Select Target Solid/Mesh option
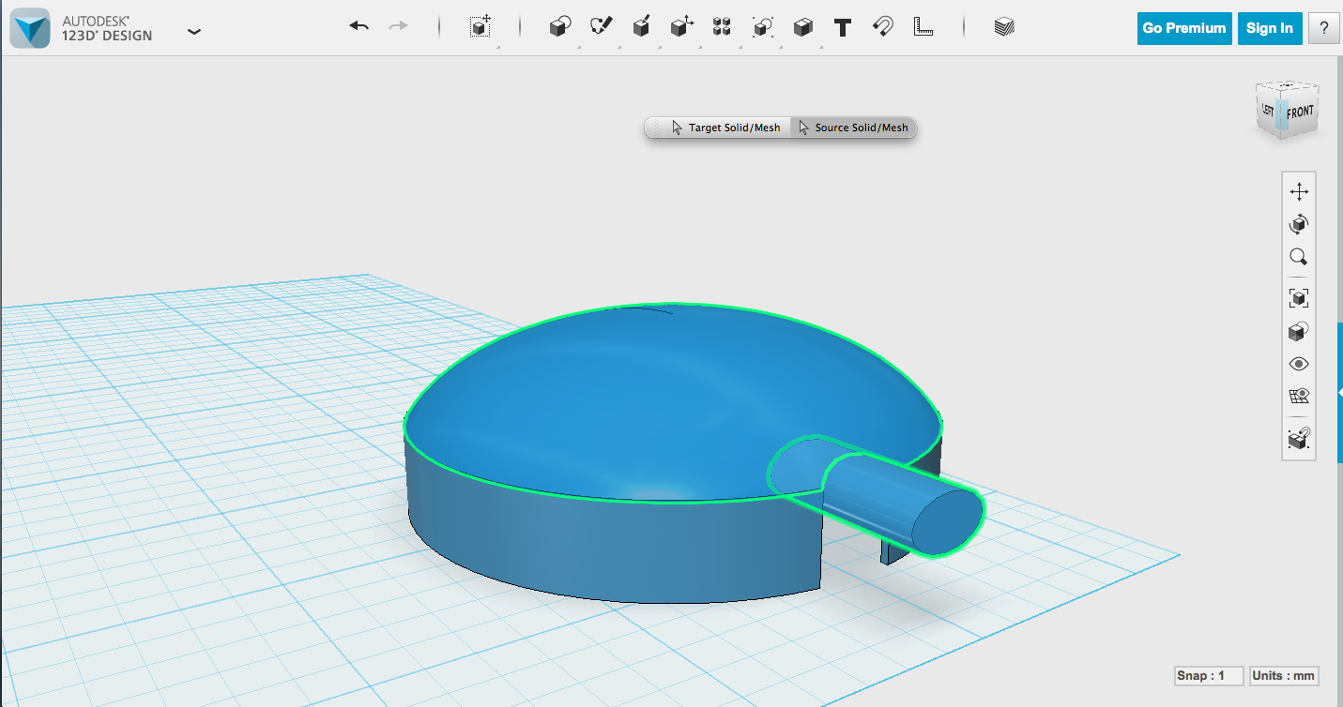This screenshot has width=1343, height=707. 725,128
